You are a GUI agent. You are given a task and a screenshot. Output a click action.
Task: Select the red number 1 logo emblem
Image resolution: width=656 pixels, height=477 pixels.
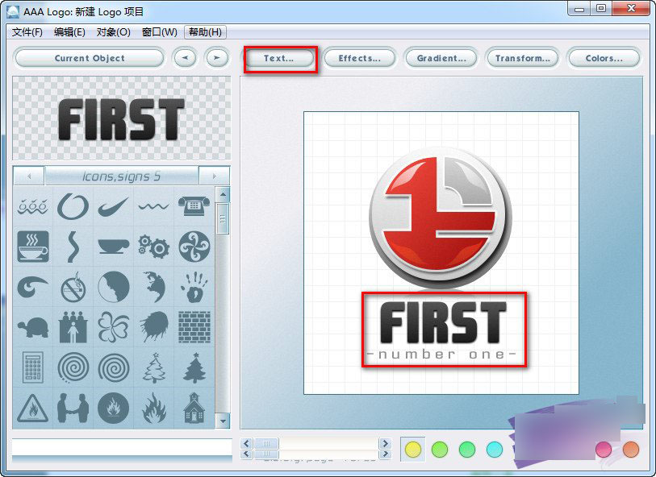coord(441,218)
